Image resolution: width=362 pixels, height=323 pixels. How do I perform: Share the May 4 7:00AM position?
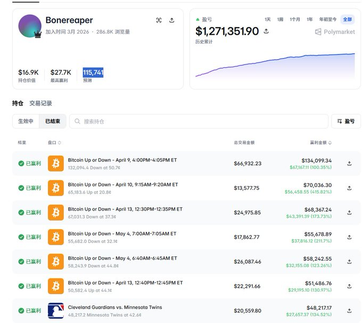(x=349, y=237)
